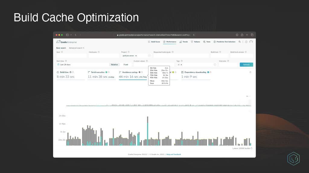Show the browser tab overview icon
This screenshot has height=173, width=309.
tap(252, 35)
